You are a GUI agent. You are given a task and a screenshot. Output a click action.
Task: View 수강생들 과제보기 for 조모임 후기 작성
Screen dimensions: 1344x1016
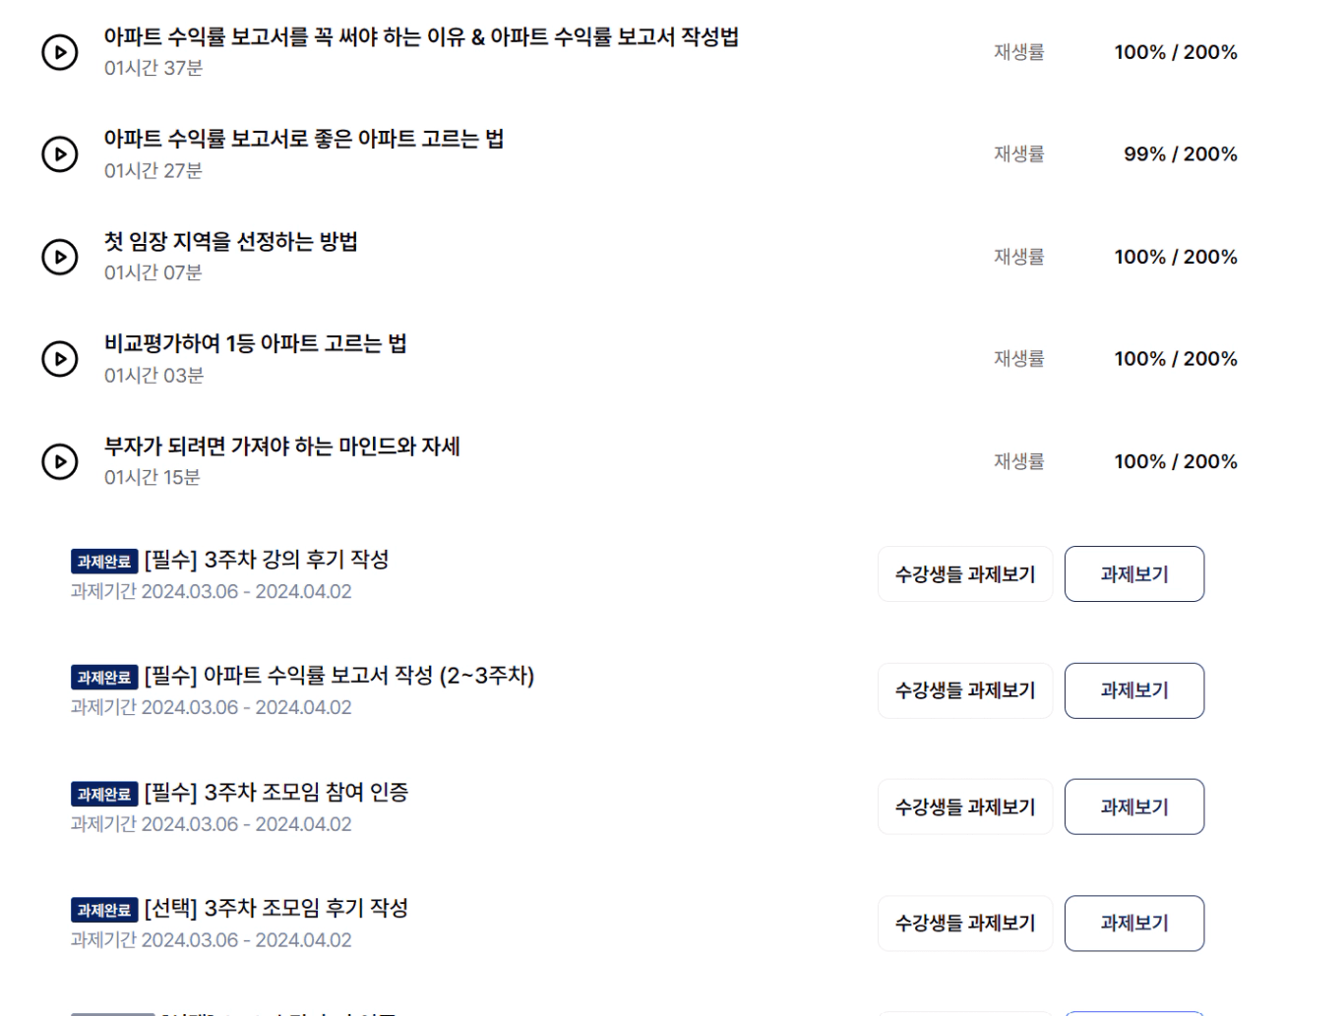(x=965, y=924)
